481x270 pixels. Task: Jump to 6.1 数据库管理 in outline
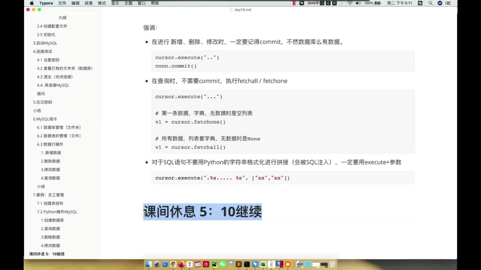[x=59, y=127]
